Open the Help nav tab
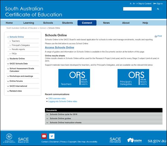Viewport: 167px width, 146px height. (x=145, y=23)
